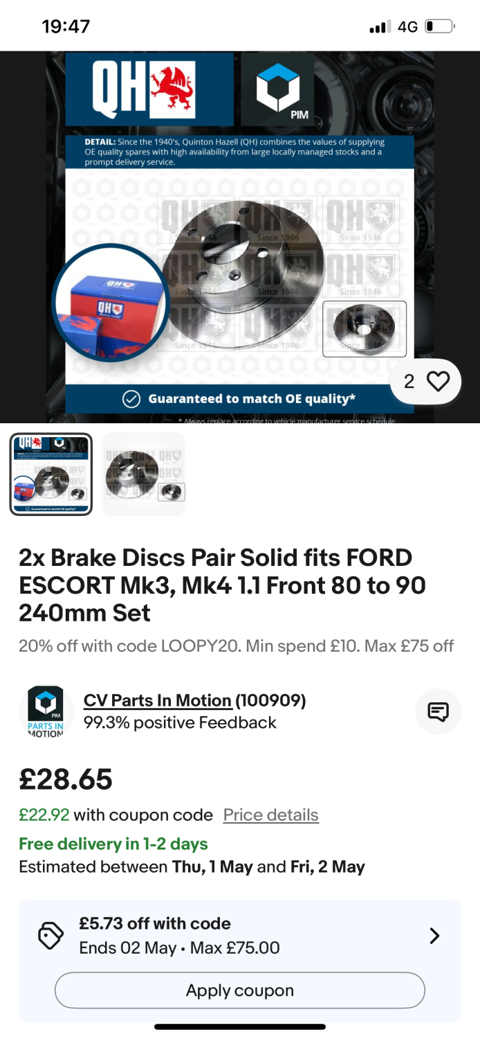Open the CV Parts In Motion seller link
The image size is (480, 1039).
point(158,700)
